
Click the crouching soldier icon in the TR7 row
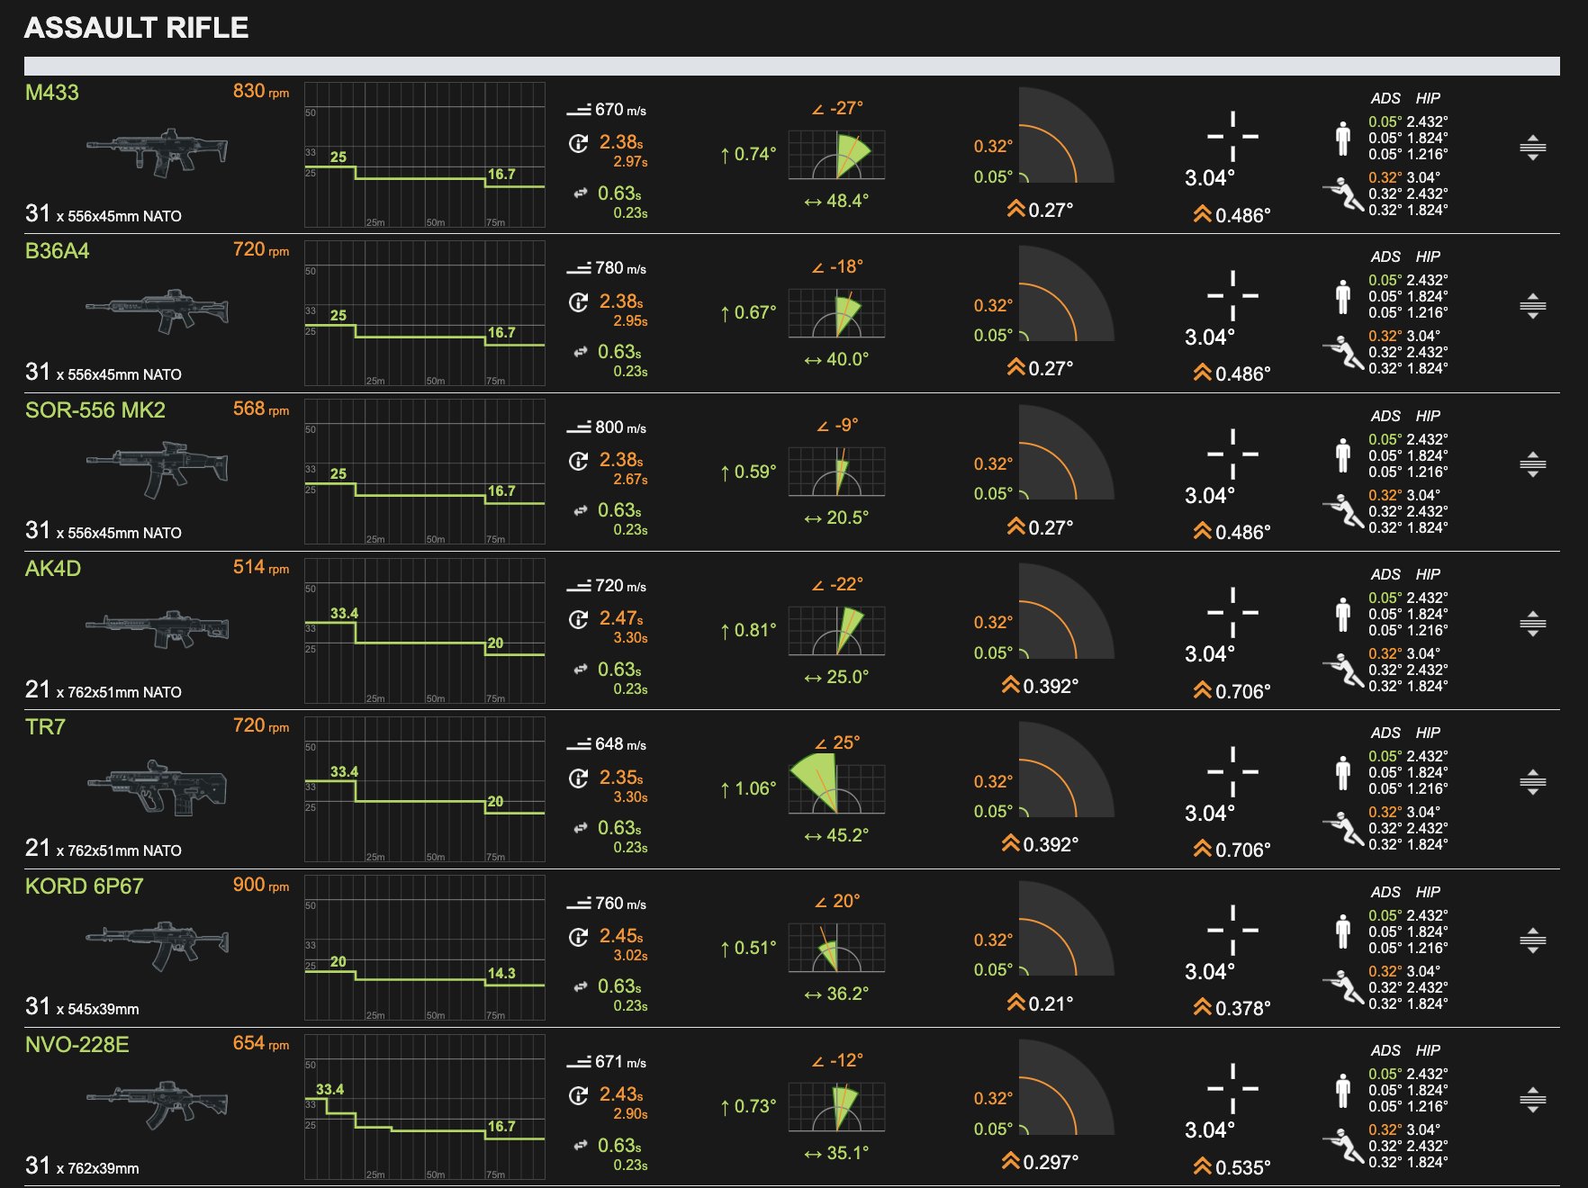point(1342,828)
